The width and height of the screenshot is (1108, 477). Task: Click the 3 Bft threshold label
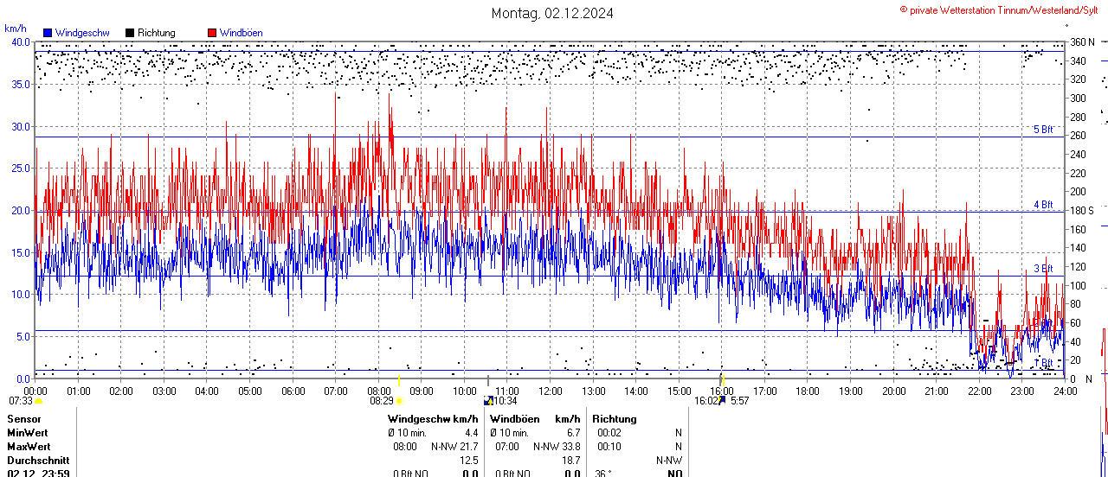click(x=1043, y=269)
